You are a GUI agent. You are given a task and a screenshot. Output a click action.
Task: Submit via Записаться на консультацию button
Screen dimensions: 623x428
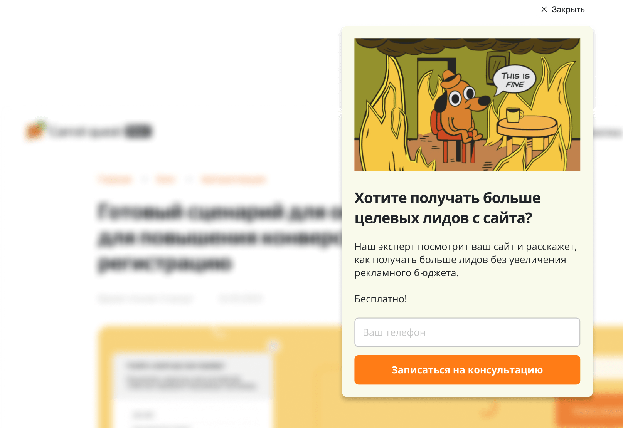pos(467,370)
